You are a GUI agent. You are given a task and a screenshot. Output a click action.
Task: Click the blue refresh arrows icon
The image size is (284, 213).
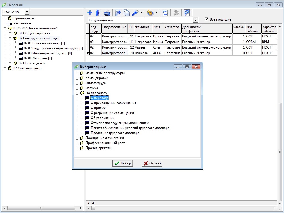[165, 13]
